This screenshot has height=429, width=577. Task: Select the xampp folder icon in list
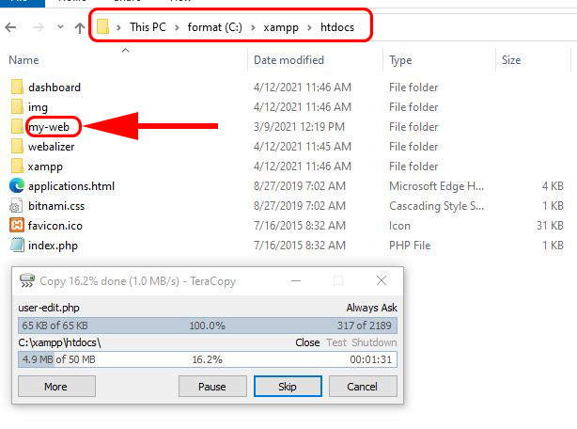17,167
